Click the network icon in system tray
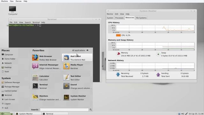Viewport: 204px width, 115px height. click(x=186, y=114)
